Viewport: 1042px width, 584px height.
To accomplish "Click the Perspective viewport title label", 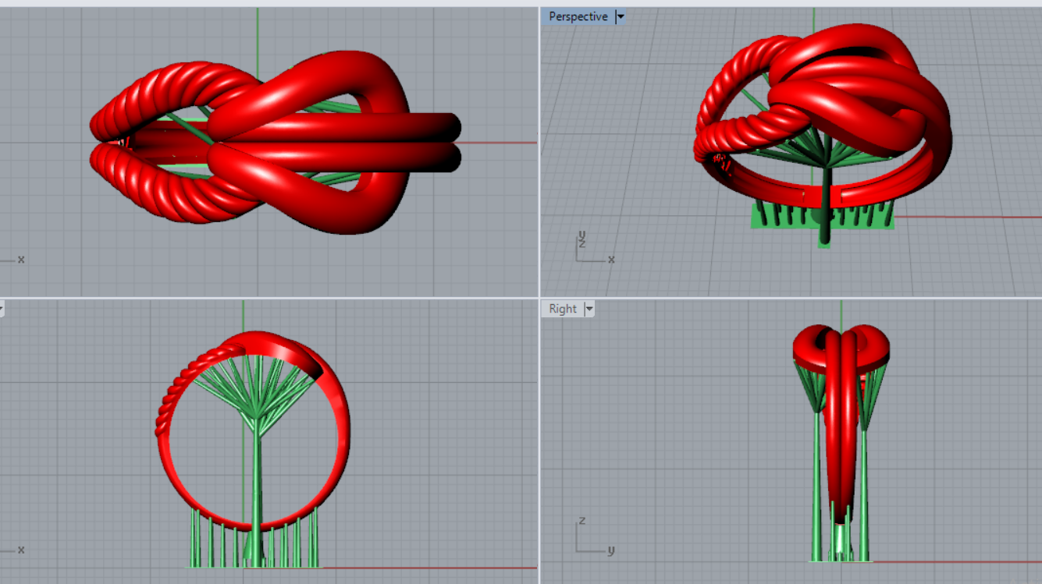I will point(578,16).
